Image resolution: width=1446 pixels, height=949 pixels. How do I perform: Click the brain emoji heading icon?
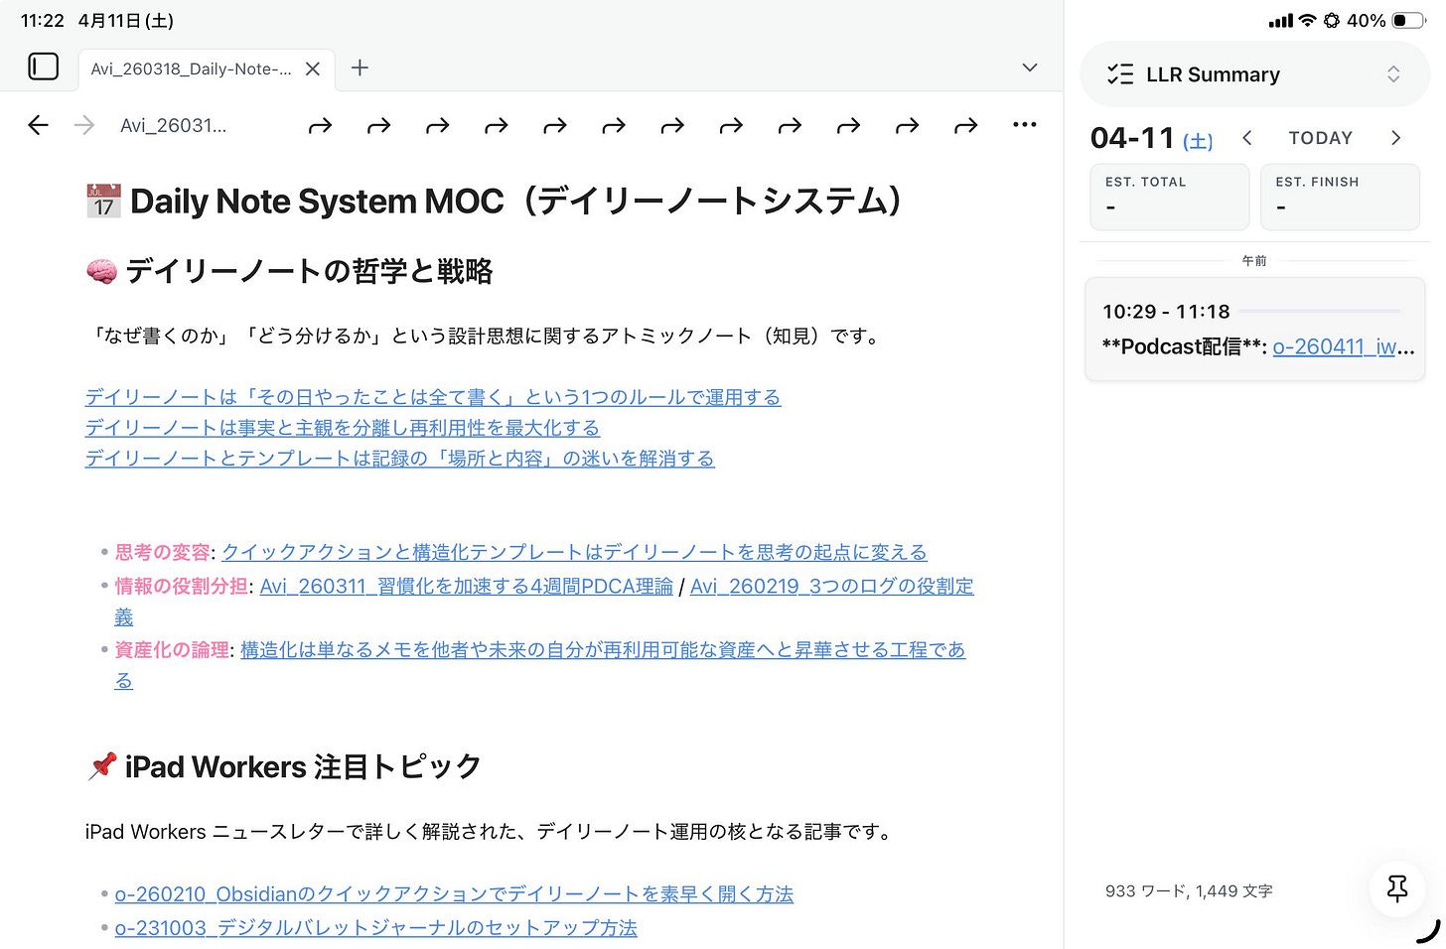(101, 271)
